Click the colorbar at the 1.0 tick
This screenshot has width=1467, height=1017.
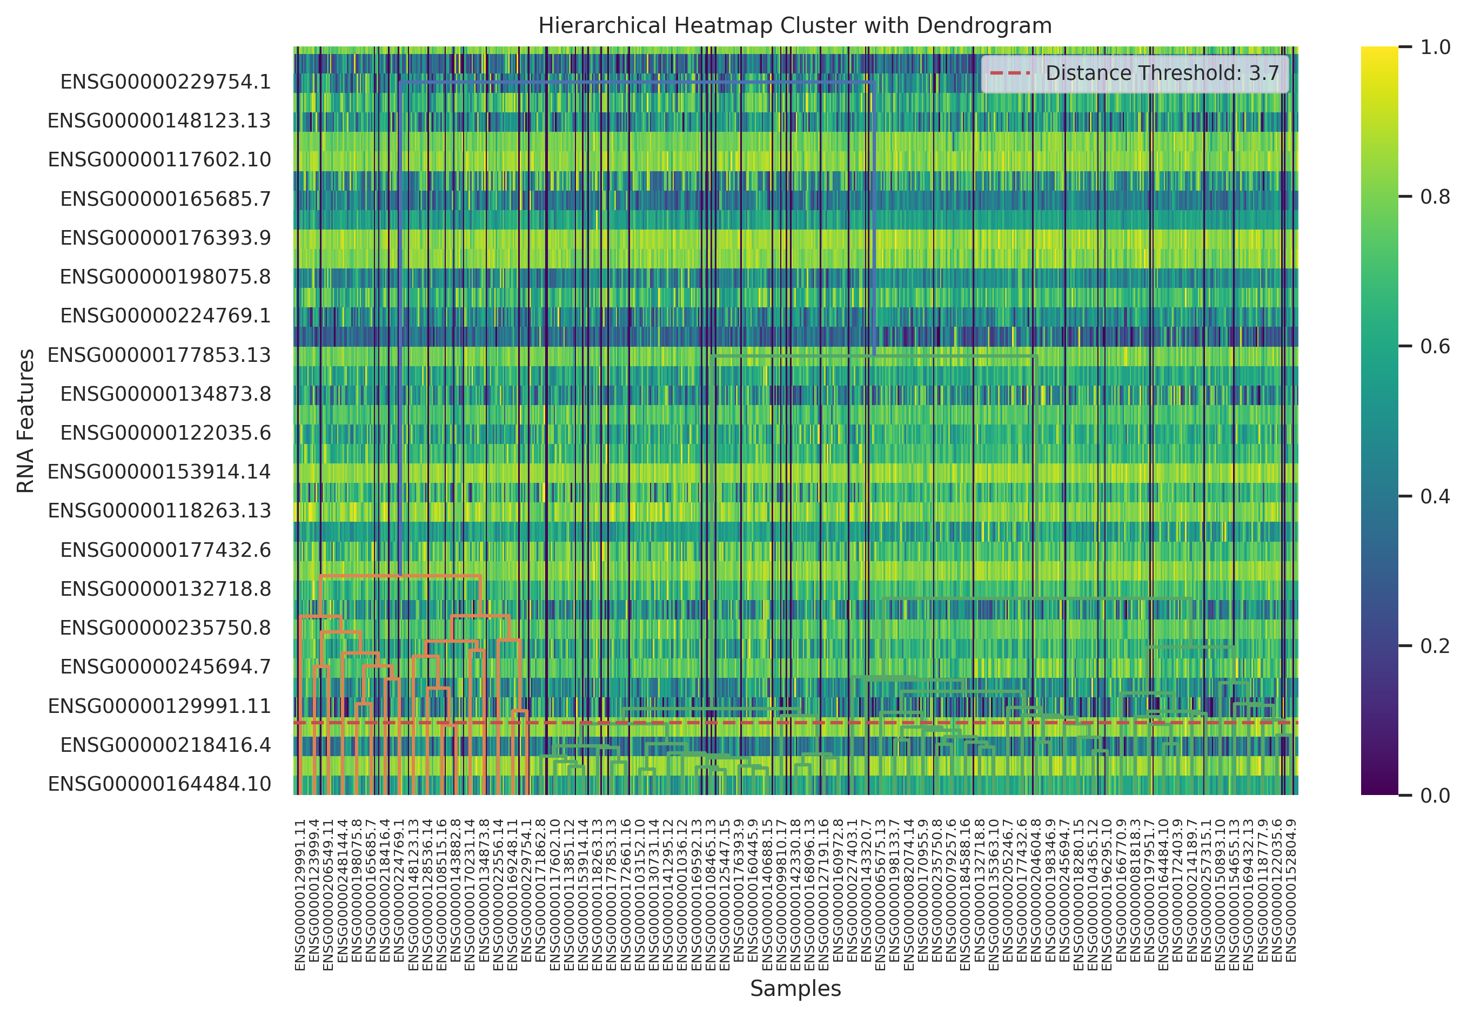tap(1378, 49)
